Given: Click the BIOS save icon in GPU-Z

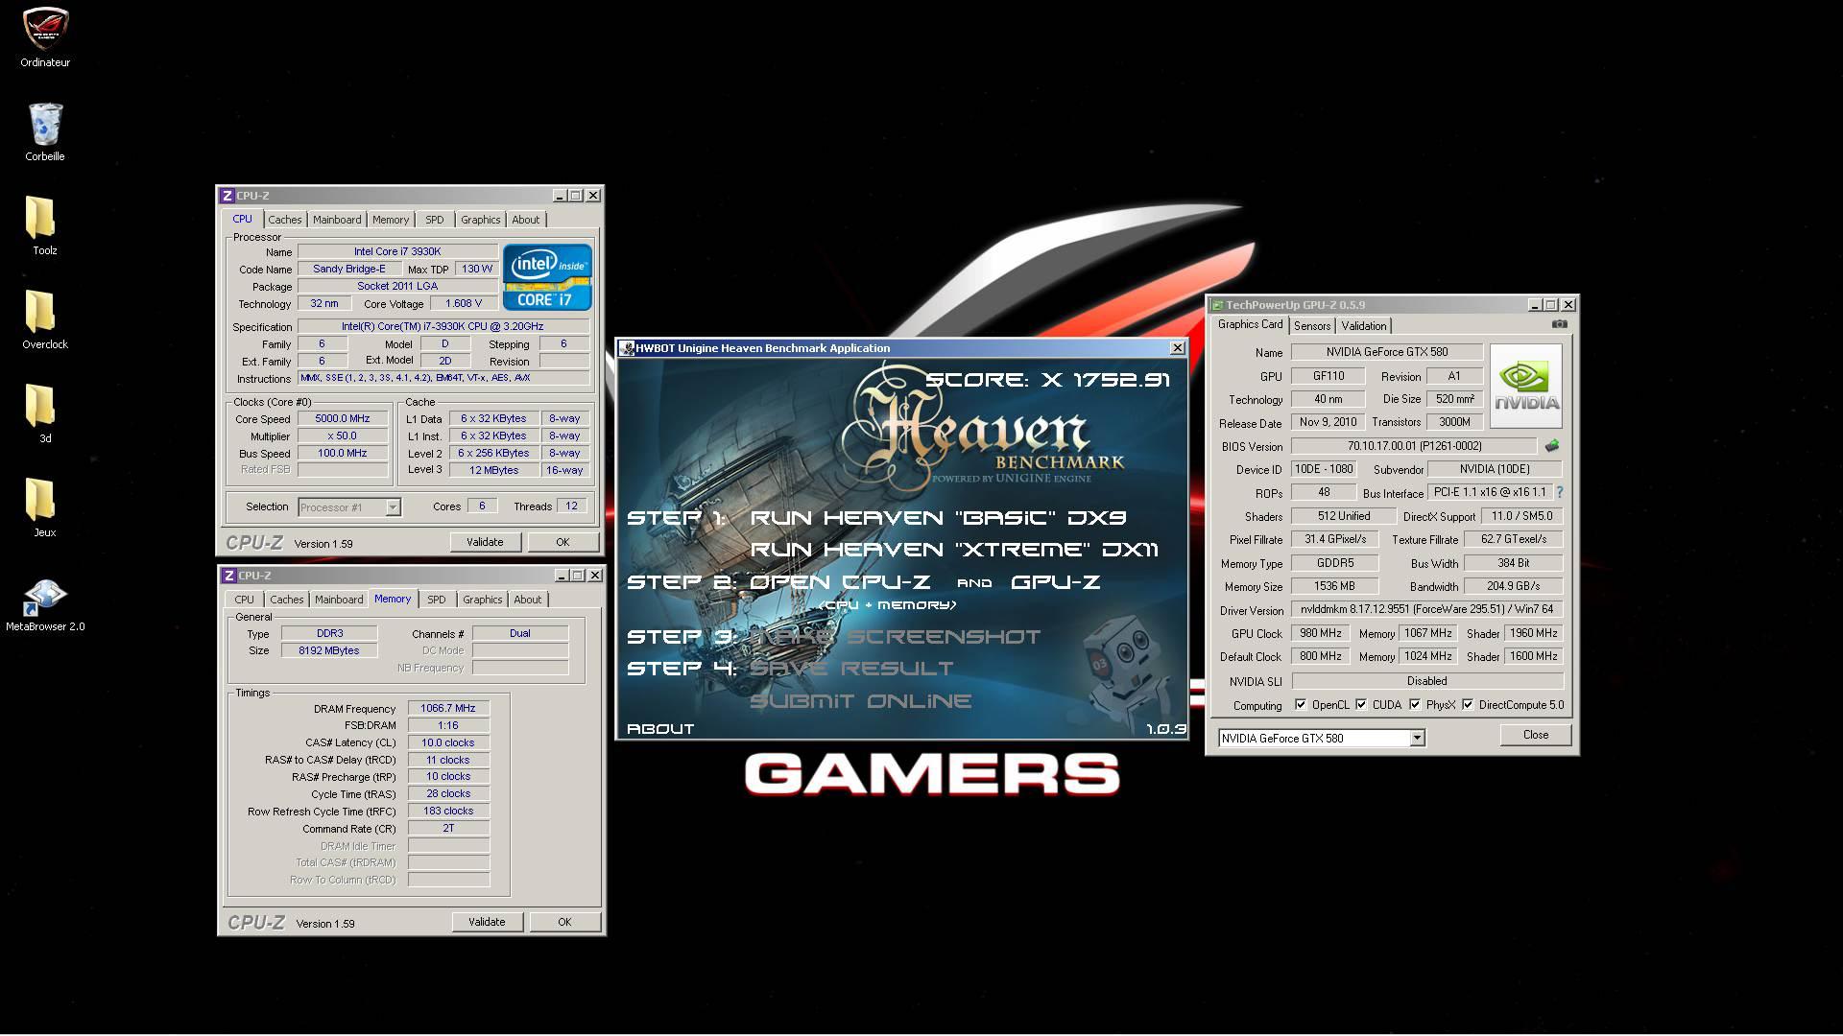Looking at the screenshot, I should coord(1552,446).
